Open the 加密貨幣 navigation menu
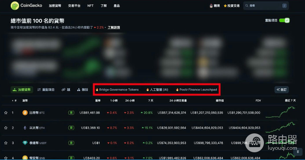 click(55, 6)
